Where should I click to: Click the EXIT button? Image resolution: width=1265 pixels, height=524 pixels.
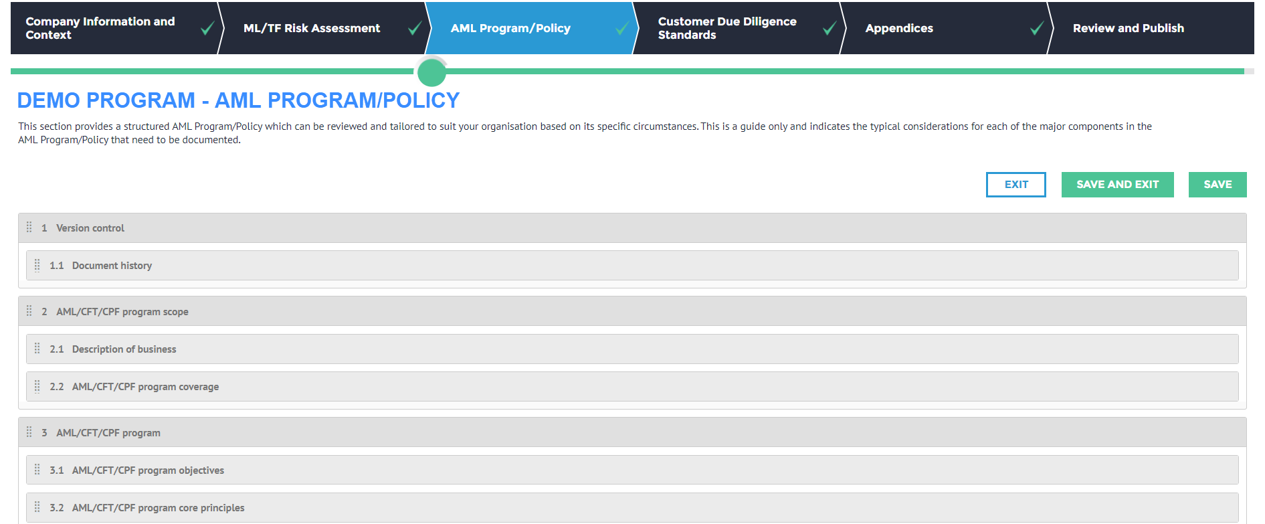[x=1016, y=185]
